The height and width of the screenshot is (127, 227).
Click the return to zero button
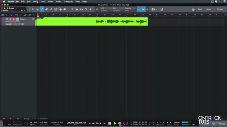(x=105, y=123)
